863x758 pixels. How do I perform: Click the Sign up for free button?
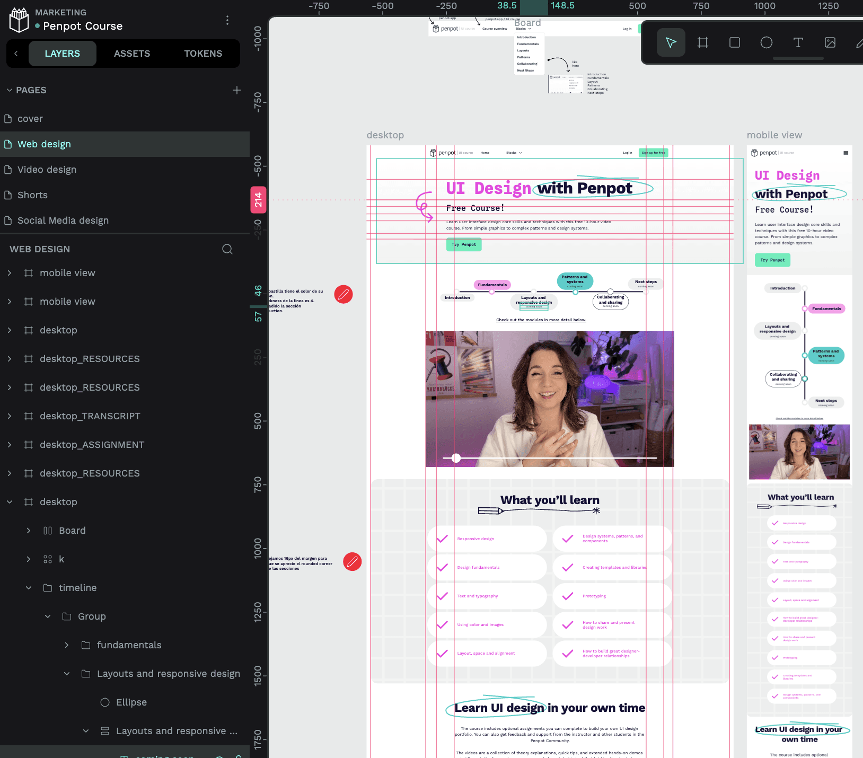point(654,153)
